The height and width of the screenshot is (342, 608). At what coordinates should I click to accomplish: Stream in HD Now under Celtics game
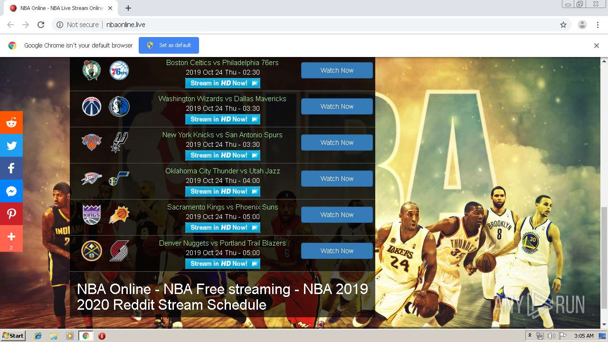[223, 83]
